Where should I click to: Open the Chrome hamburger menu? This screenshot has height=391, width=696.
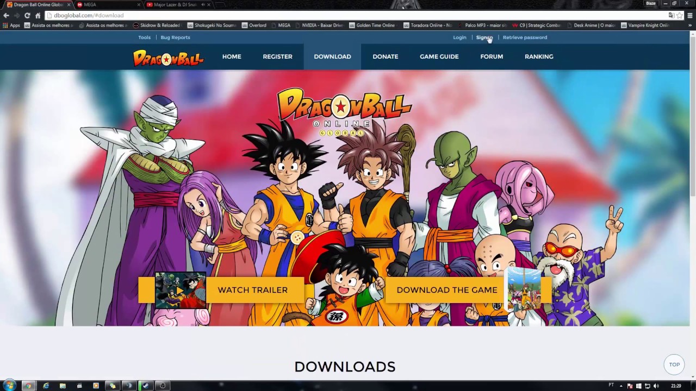click(x=689, y=15)
